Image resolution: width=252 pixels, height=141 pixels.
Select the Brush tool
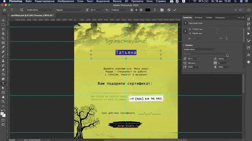(x=3, y=56)
